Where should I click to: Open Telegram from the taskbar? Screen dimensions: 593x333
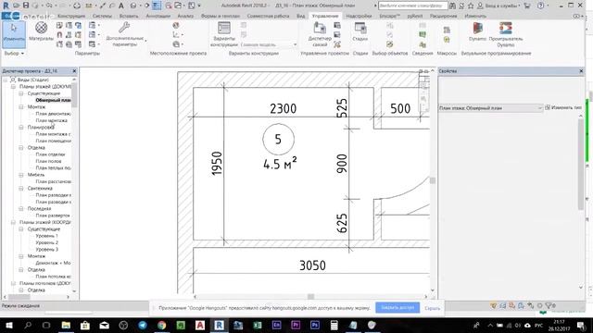(143, 325)
